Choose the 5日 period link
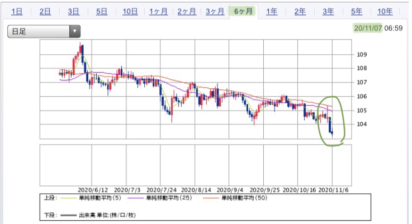Screen dimensions: 412x224 coord(102,12)
